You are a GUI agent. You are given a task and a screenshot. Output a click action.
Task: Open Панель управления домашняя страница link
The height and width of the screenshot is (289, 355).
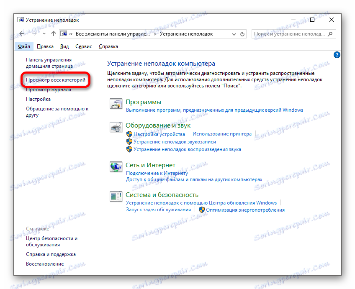[52, 63]
